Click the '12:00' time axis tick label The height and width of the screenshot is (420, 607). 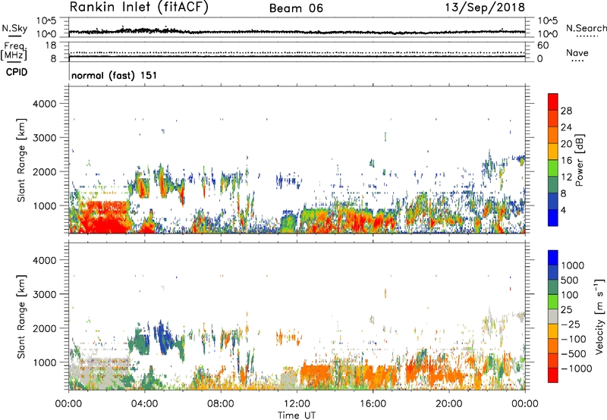click(x=297, y=404)
